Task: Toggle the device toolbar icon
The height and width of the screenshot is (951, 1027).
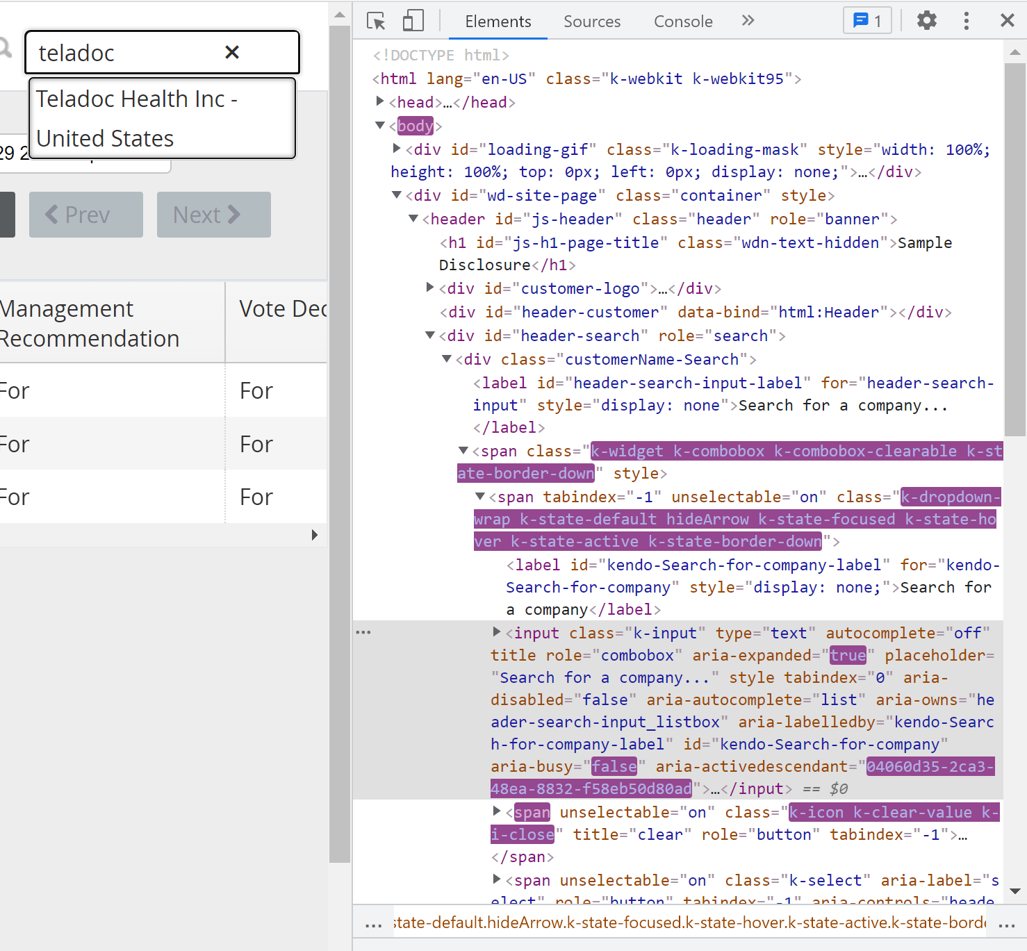Action: 413,21
